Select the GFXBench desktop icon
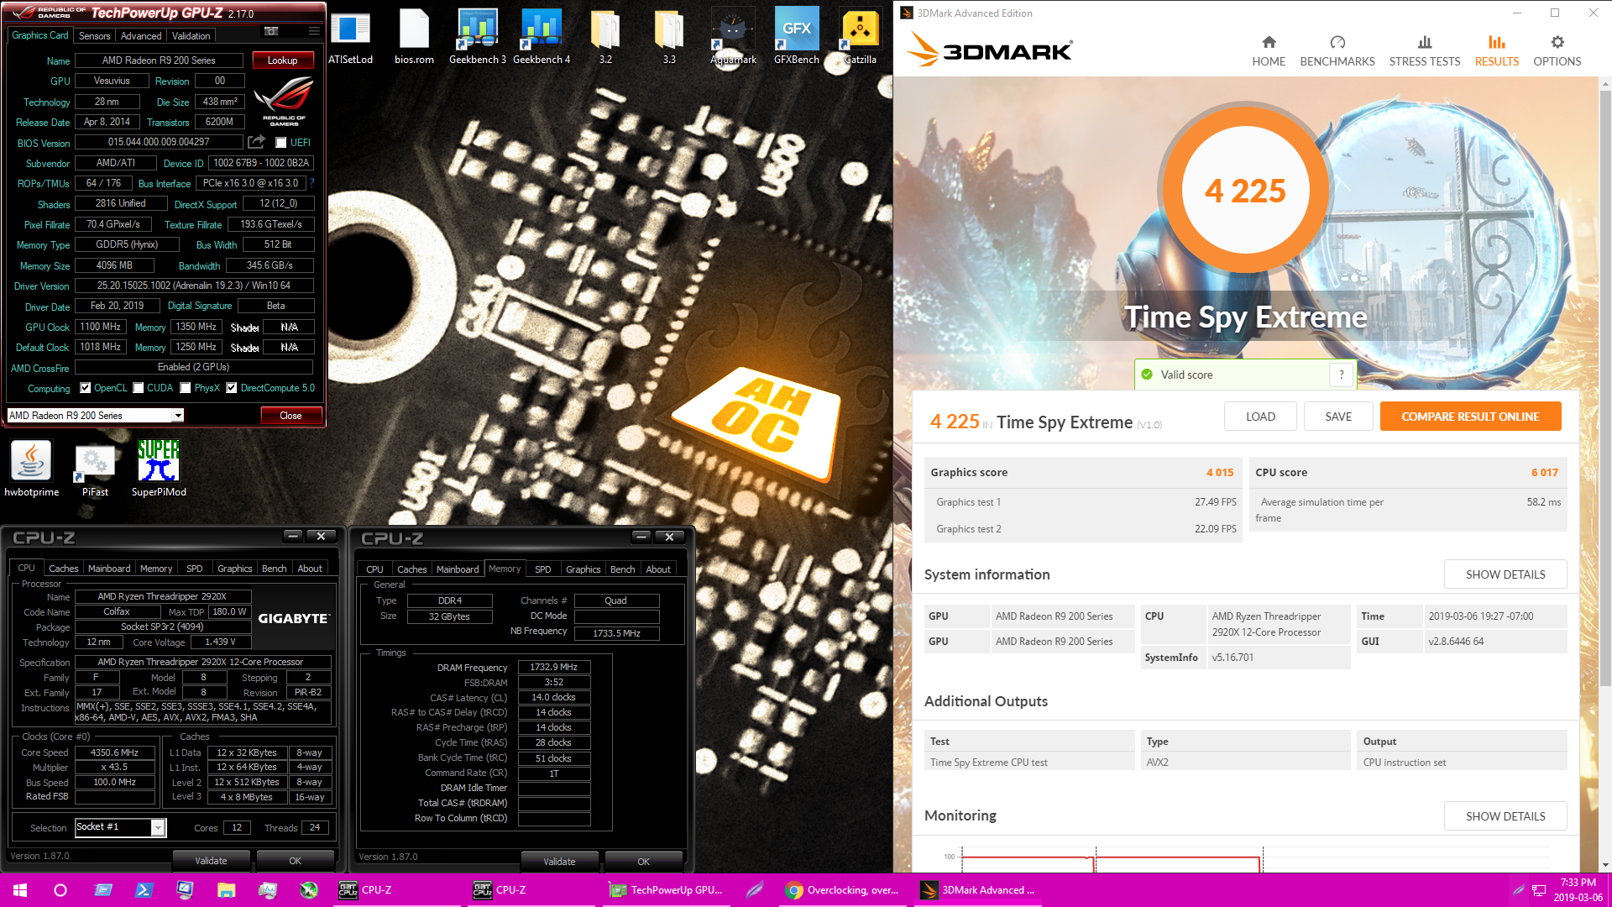Screen dimensions: 1612x907 tap(797, 37)
